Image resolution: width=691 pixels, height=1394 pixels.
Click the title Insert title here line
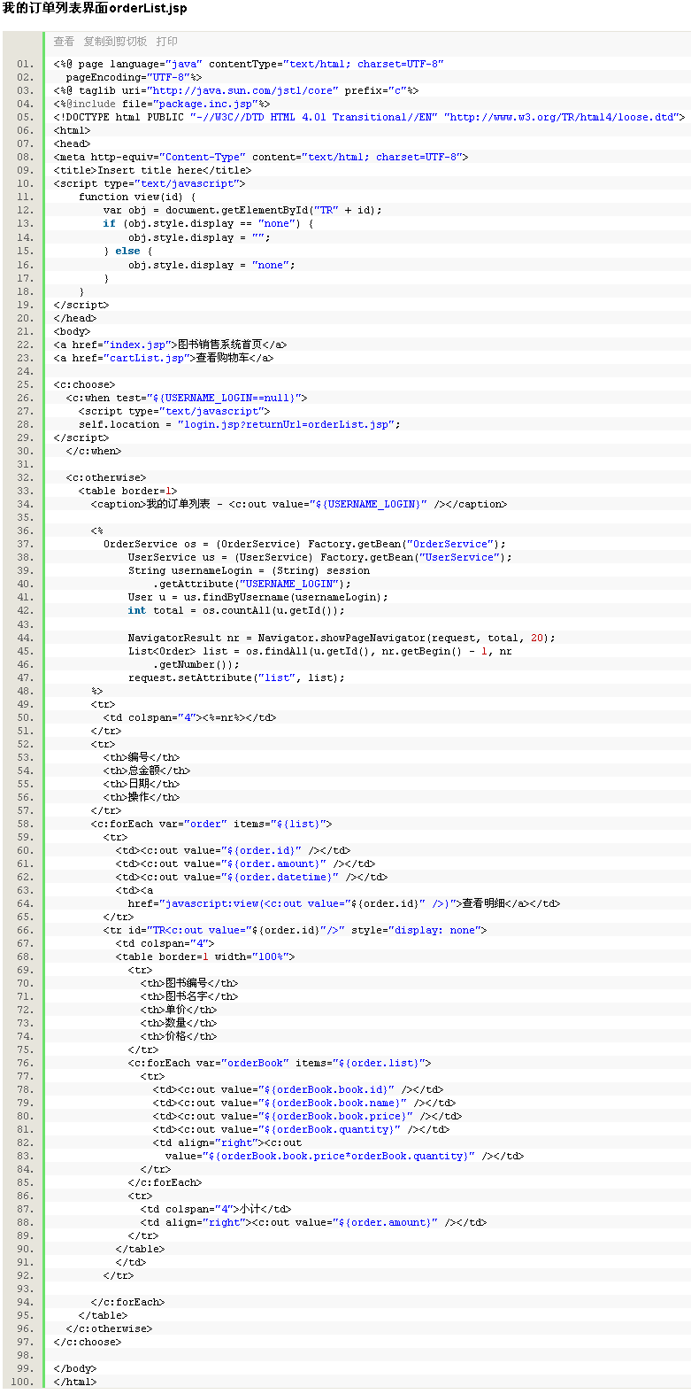pyautogui.click(x=152, y=170)
